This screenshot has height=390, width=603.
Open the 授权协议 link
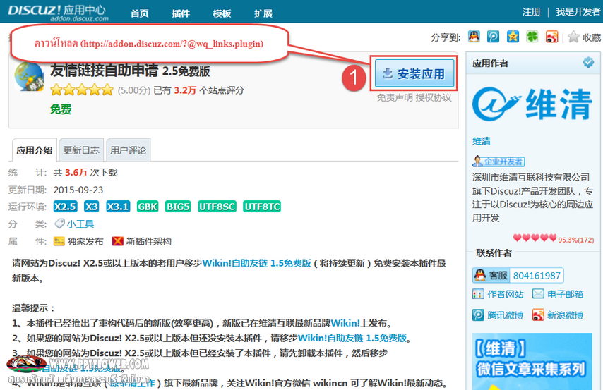434,97
